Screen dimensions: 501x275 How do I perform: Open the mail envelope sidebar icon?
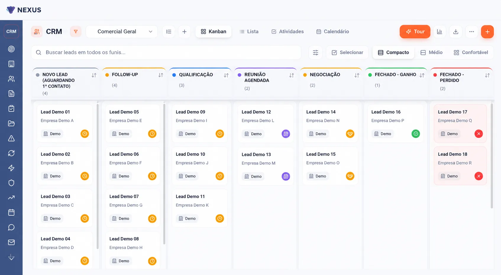pos(11,242)
